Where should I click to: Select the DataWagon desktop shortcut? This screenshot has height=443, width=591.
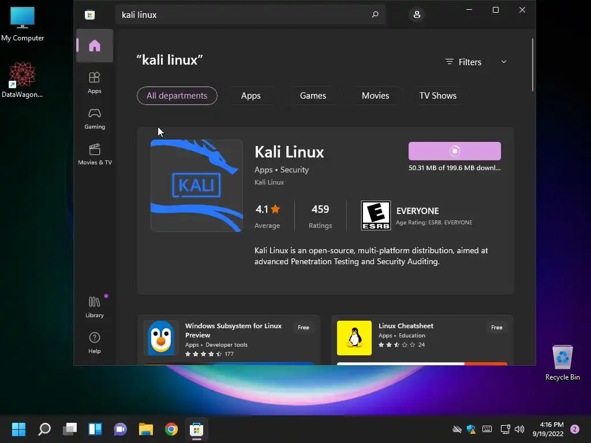(x=23, y=80)
